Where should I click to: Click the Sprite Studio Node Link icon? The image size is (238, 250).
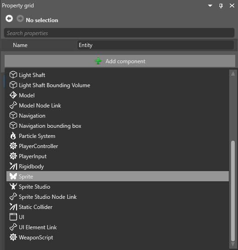pyautogui.click(x=13, y=197)
